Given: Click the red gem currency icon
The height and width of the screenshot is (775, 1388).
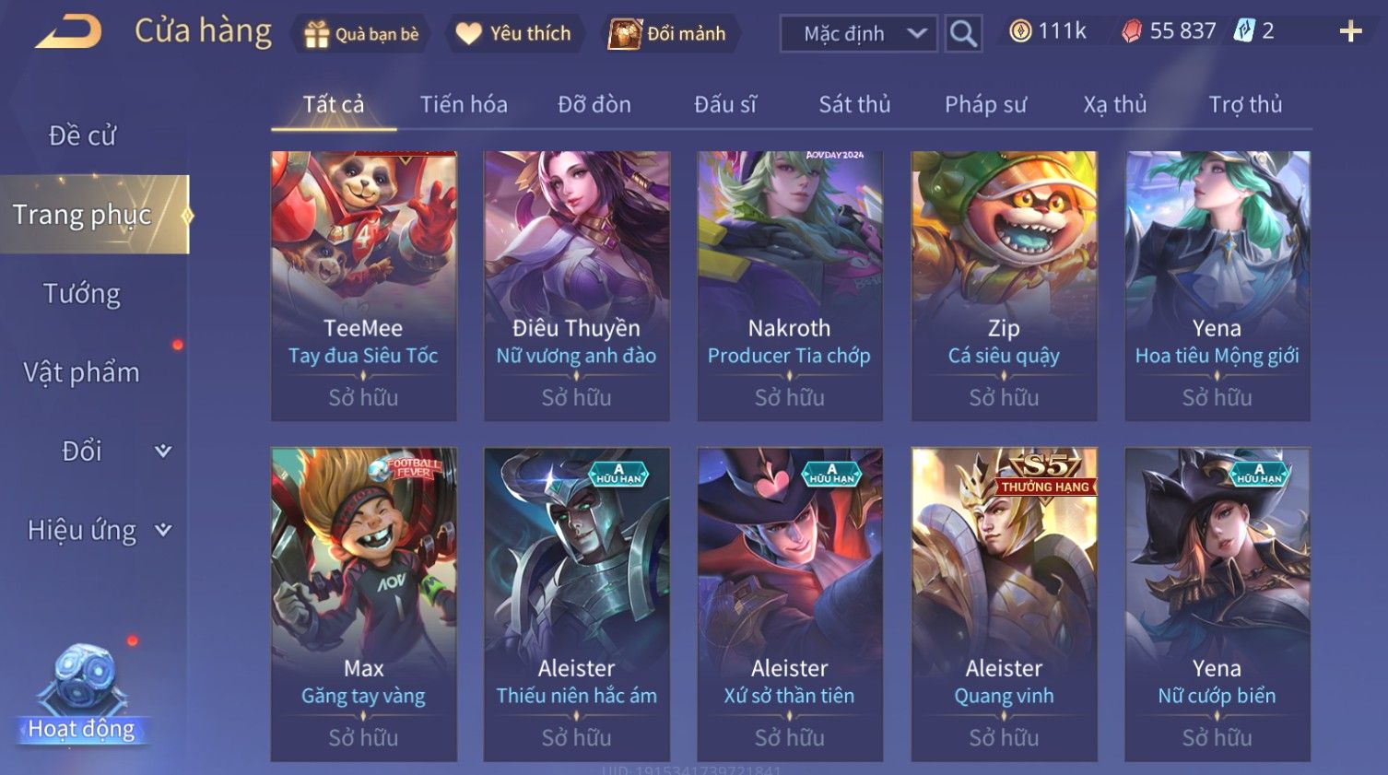Looking at the screenshot, I should [1132, 32].
